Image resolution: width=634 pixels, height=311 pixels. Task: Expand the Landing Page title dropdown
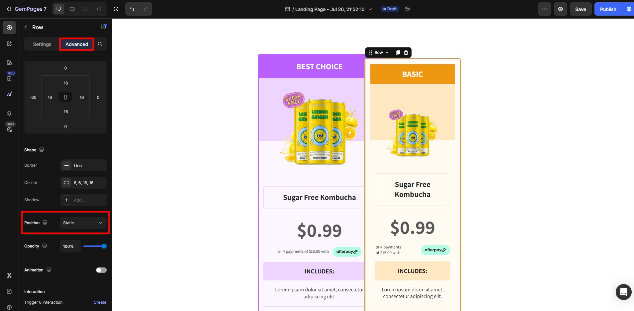(370, 9)
